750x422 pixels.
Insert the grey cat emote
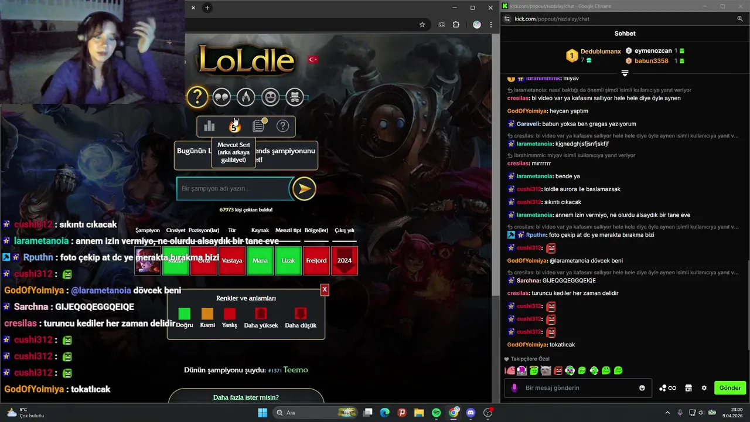click(546, 370)
